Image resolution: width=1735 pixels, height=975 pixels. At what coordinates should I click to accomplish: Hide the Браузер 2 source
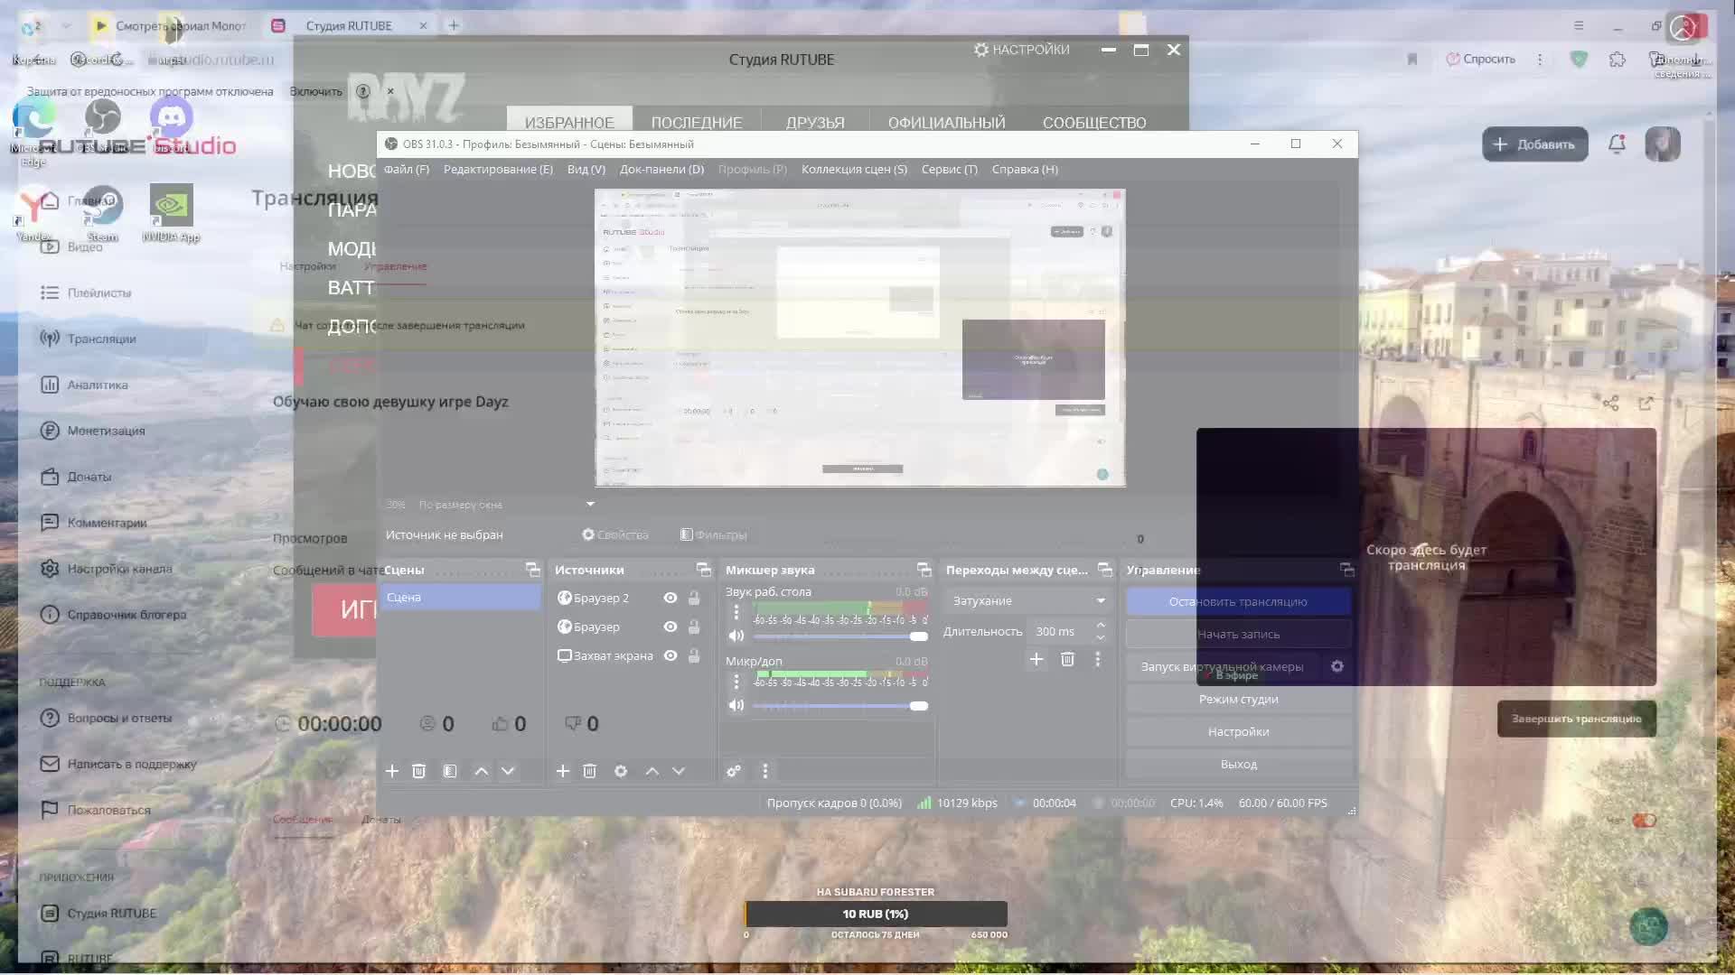click(x=671, y=598)
